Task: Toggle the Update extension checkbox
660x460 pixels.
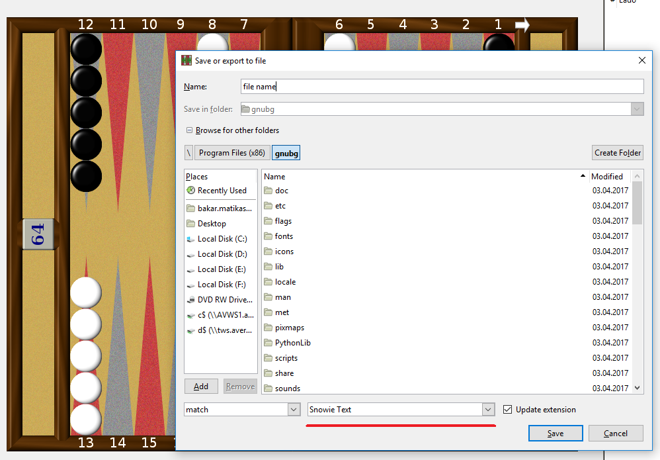Action: [508, 410]
